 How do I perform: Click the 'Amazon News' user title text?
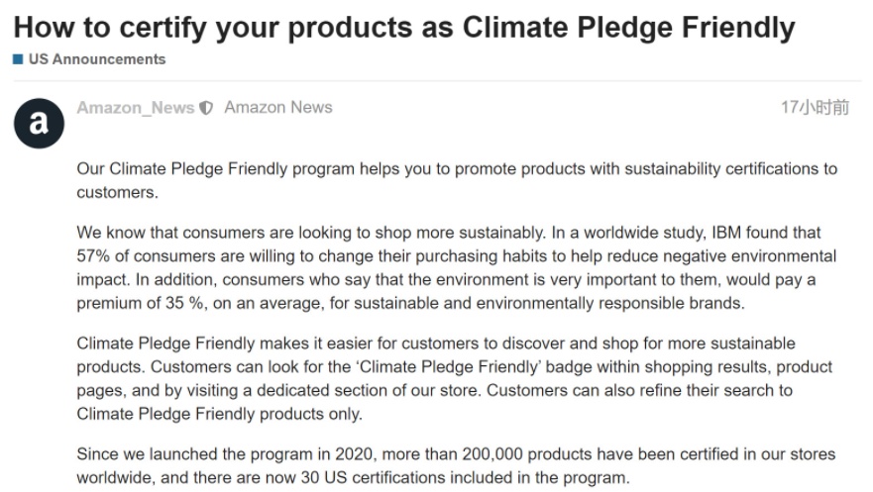pyautogui.click(x=277, y=107)
